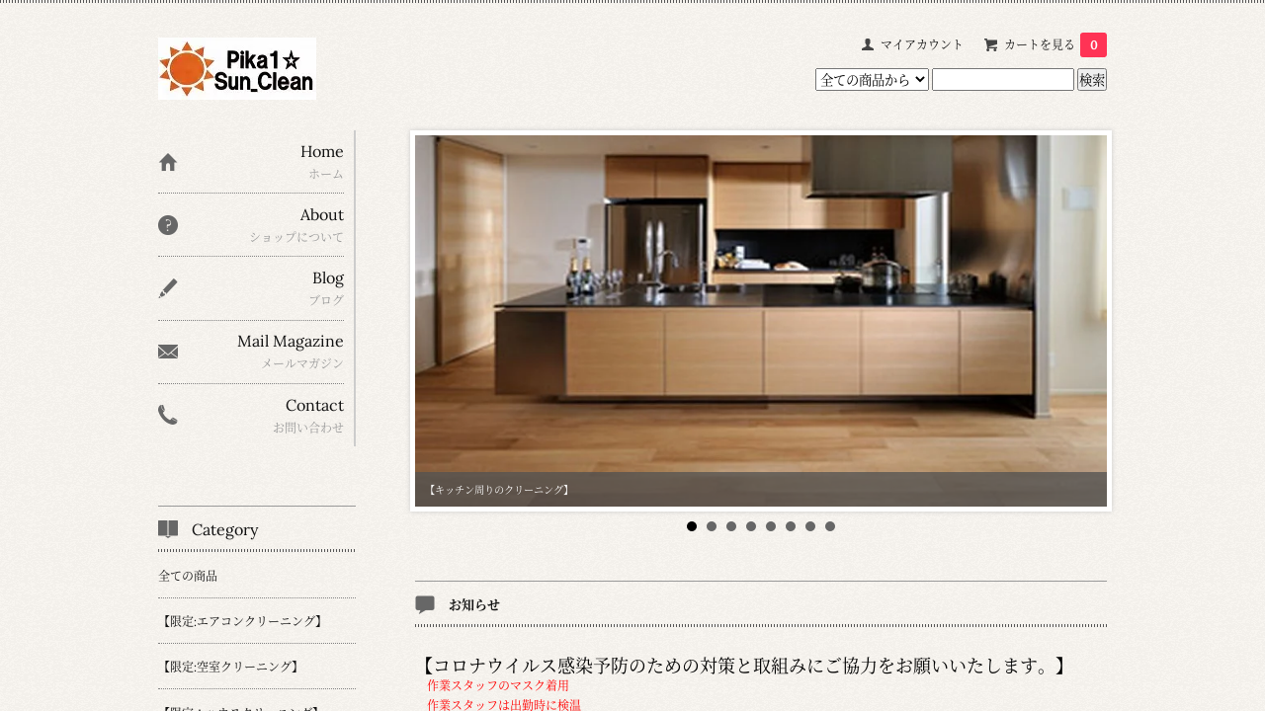
Task: Click the house icon beside Home
Action: point(168,162)
